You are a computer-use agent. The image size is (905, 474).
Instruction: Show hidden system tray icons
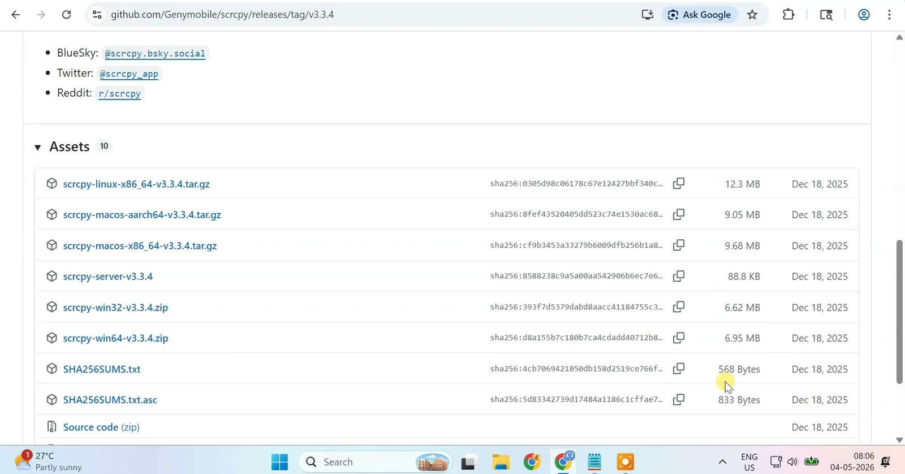(722, 462)
